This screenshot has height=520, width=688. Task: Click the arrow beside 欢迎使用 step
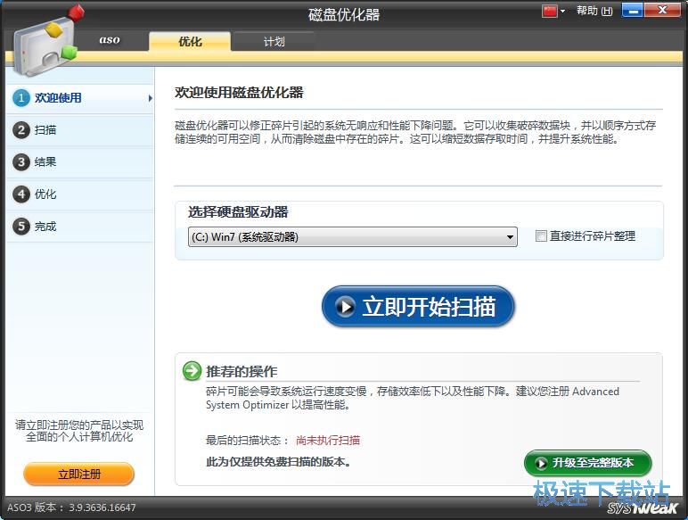(x=150, y=98)
